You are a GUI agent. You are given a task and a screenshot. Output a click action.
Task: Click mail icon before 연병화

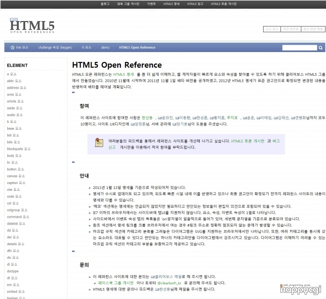pyautogui.click(x=293, y=118)
